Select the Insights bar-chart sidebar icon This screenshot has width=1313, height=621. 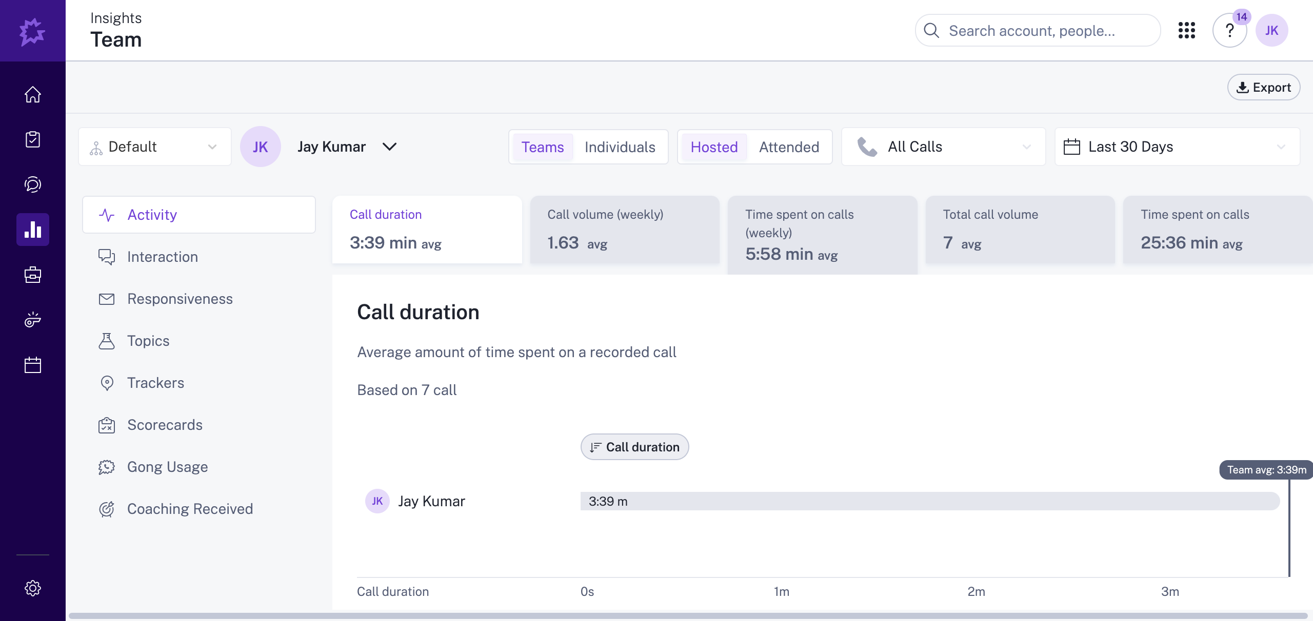pyautogui.click(x=32, y=230)
